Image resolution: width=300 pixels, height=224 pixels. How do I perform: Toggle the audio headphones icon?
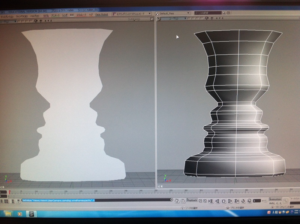pos(249,201)
